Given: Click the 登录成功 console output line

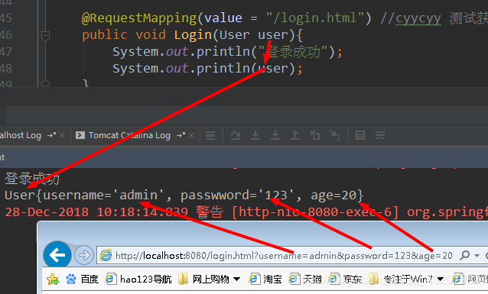Looking at the screenshot, I should (32, 179).
